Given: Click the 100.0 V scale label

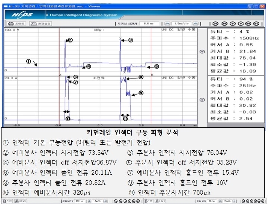Looking at the screenshot, I should 12,30.
